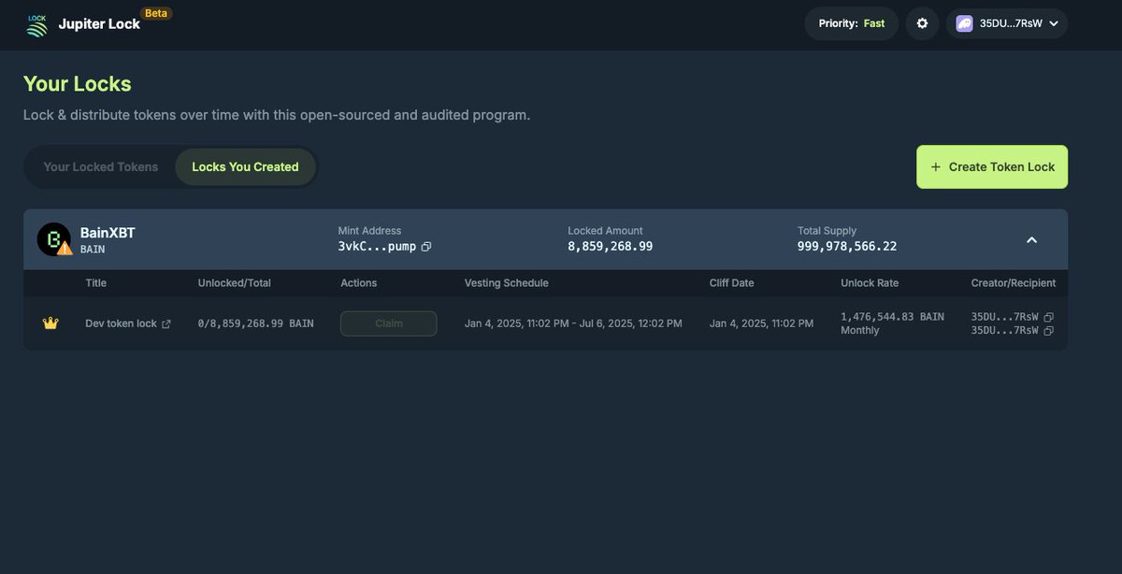Click the Total Supply value 999,978,566.22
The width and height of the screenshot is (1122, 574).
point(847,247)
